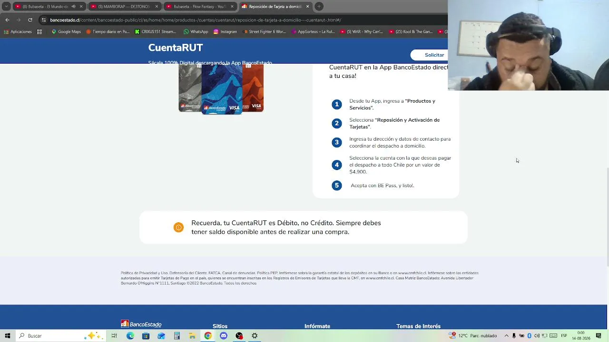The image size is (609, 342).
Task: Click the Infórmate footer heading
Action: (317, 326)
